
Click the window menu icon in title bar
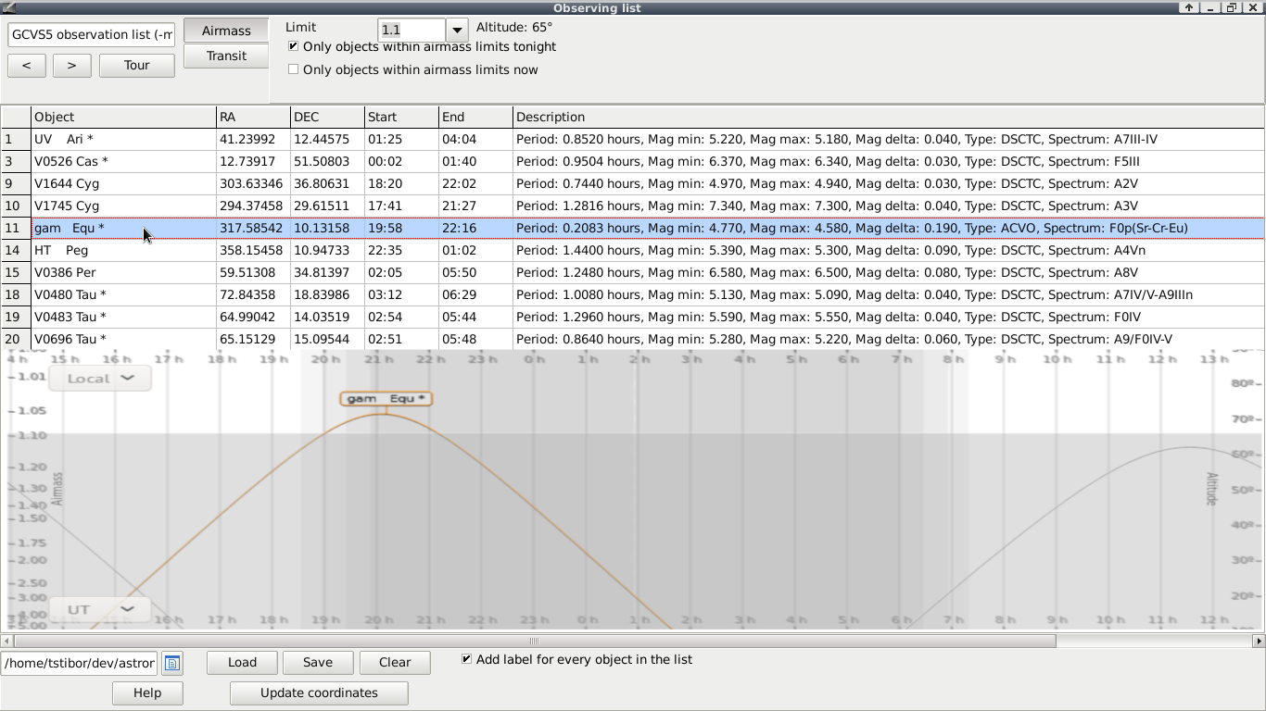click(x=8, y=7)
